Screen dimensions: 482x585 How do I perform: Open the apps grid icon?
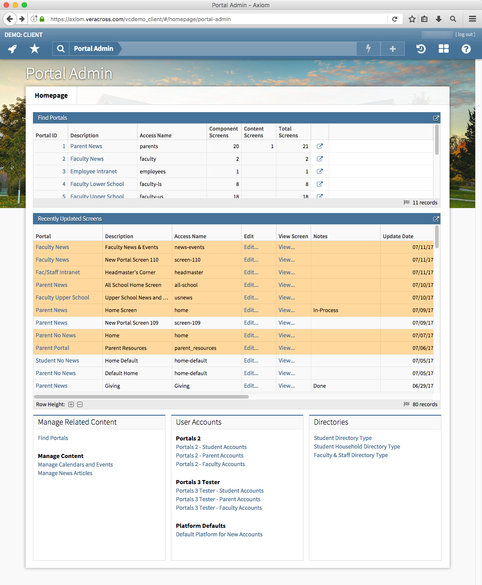pos(443,49)
